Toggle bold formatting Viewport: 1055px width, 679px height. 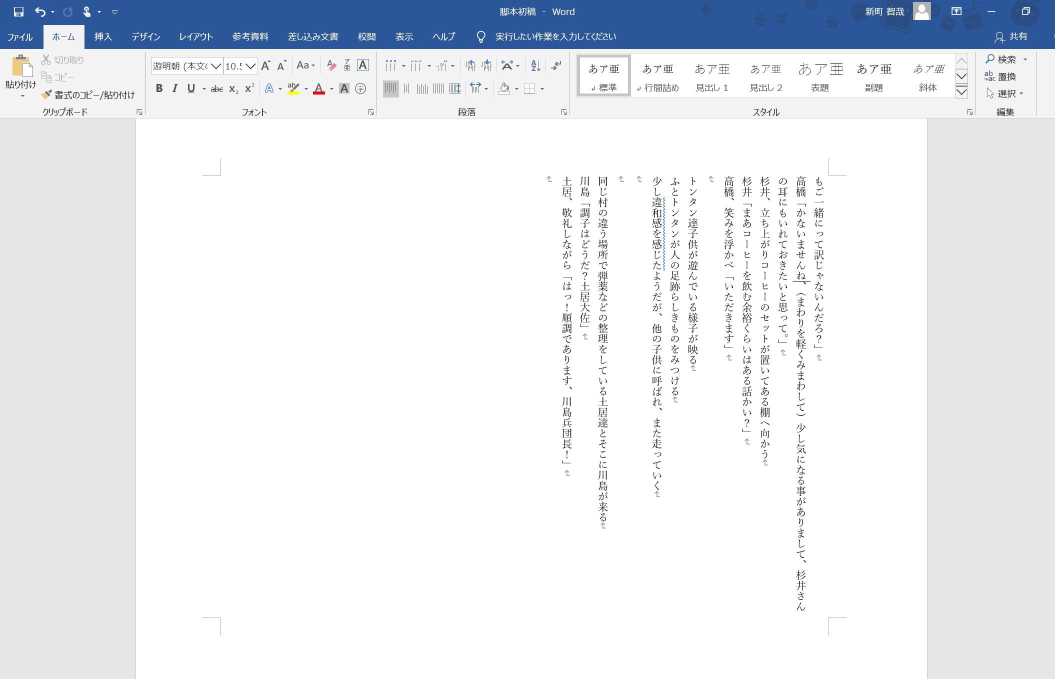click(159, 89)
